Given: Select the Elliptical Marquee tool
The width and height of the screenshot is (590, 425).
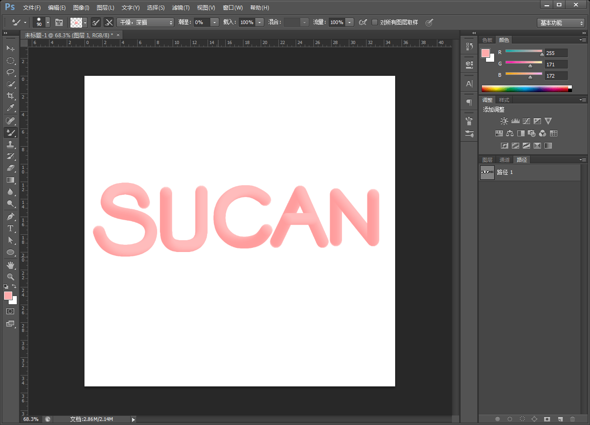Looking at the screenshot, I should click(x=10, y=60).
